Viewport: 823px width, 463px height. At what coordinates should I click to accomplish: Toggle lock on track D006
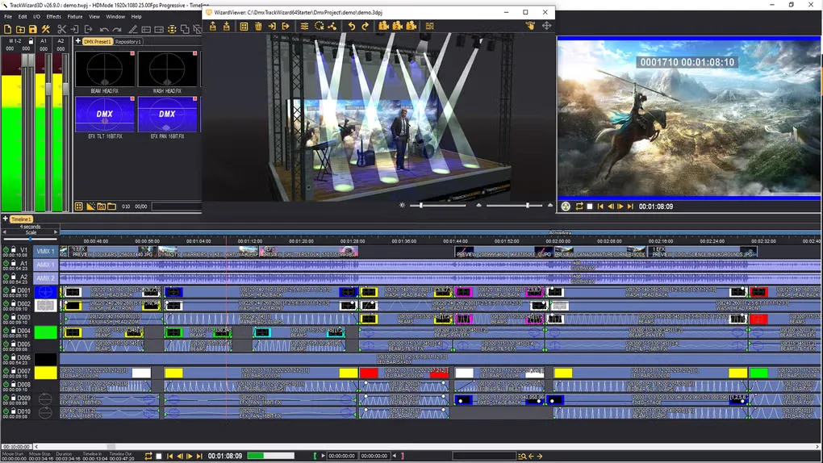13,357
